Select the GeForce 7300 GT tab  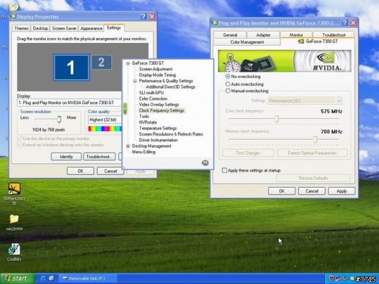pyautogui.click(x=317, y=41)
